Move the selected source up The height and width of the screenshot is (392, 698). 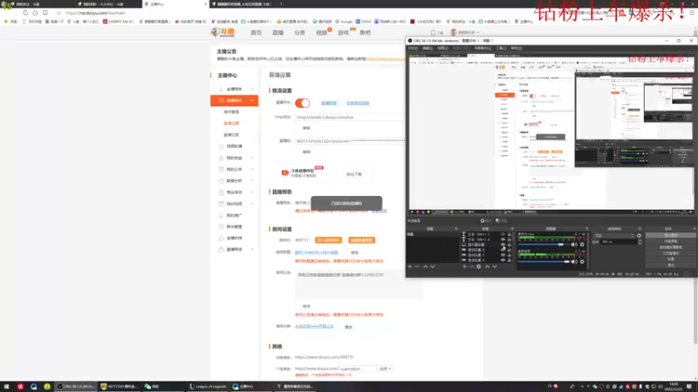coord(487,267)
